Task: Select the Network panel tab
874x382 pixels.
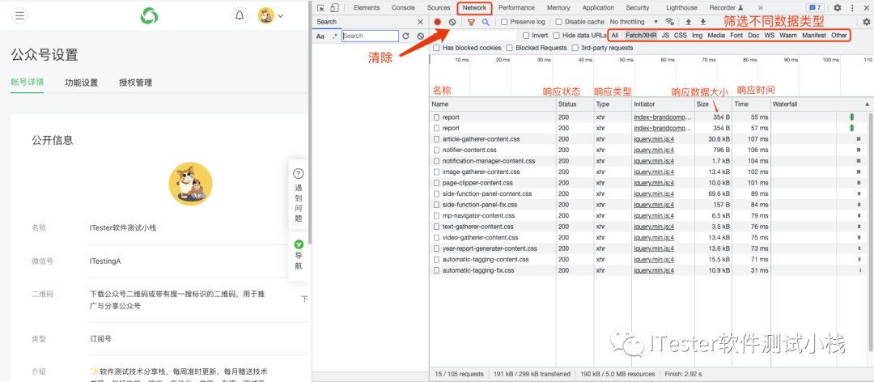Action: point(474,8)
